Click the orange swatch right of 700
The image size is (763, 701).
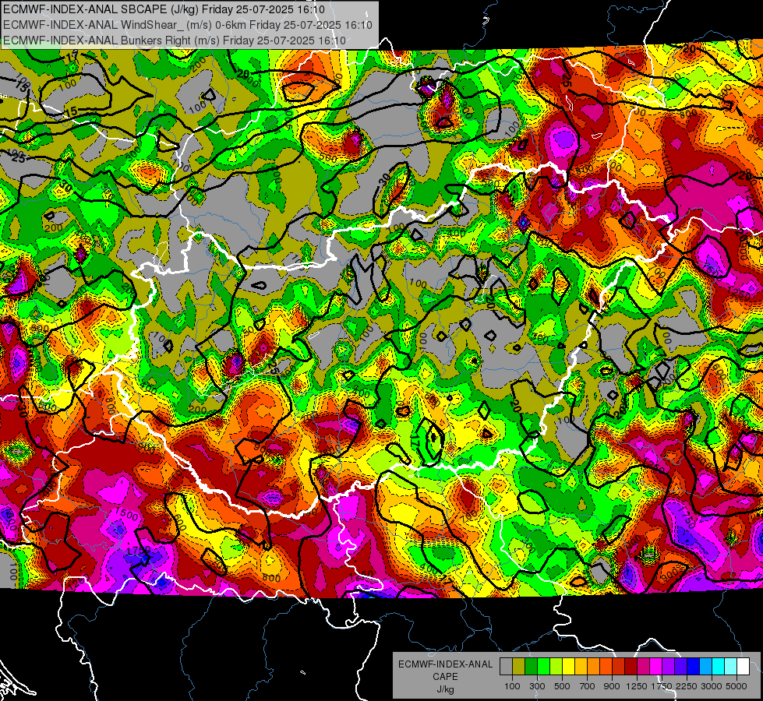pos(594,666)
